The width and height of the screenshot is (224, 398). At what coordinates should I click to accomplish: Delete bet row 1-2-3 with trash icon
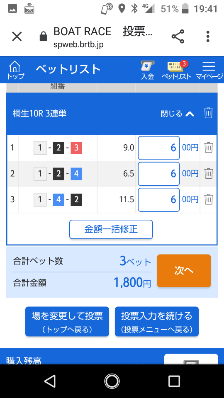pyautogui.click(x=209, y=148)
